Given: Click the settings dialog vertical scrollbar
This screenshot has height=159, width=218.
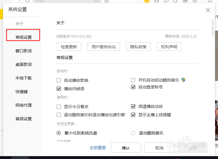Looking at the screenshot, I should coord(213,28).
